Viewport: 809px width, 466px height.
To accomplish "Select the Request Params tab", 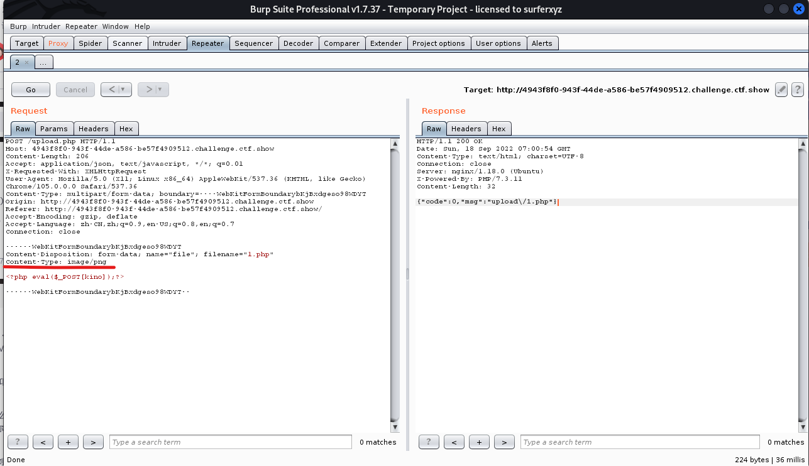I will [x=54, y=128].
